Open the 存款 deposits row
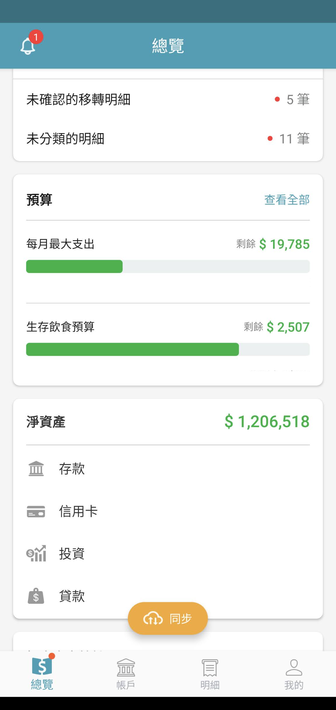The image size is (336, 710). (72, 469)
